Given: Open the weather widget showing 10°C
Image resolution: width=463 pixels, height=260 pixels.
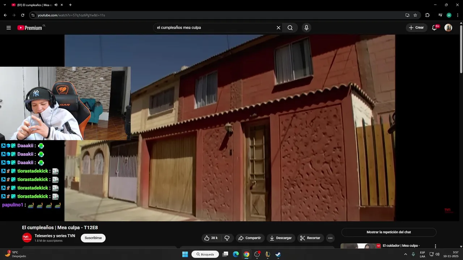Looking at the screenshot, I should (15, 254).
